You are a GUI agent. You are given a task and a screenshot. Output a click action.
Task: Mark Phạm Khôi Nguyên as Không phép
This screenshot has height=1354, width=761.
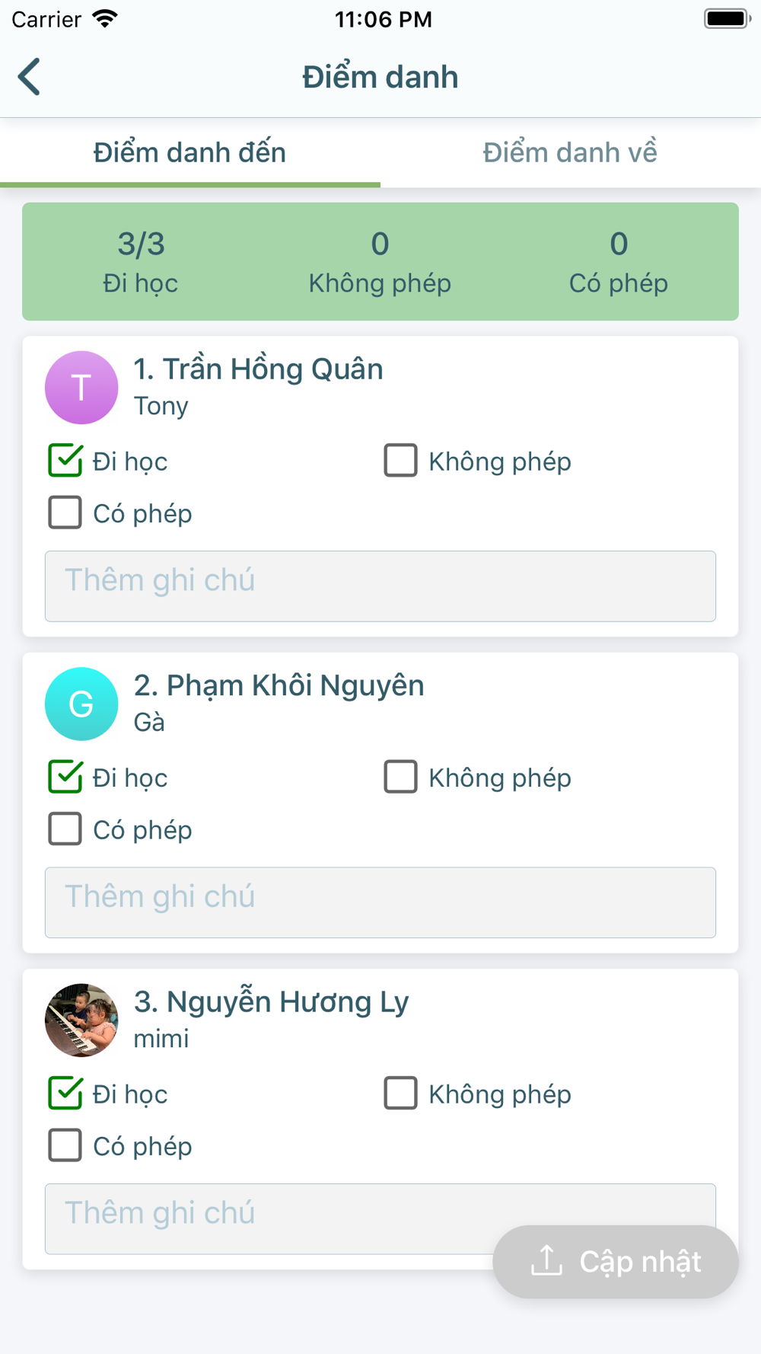[x=401, y=777]
